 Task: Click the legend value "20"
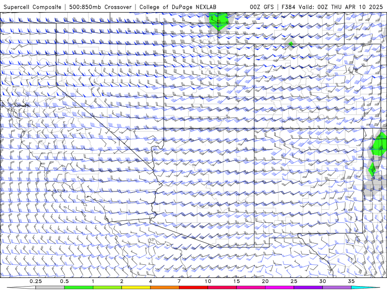pos(265,281)
